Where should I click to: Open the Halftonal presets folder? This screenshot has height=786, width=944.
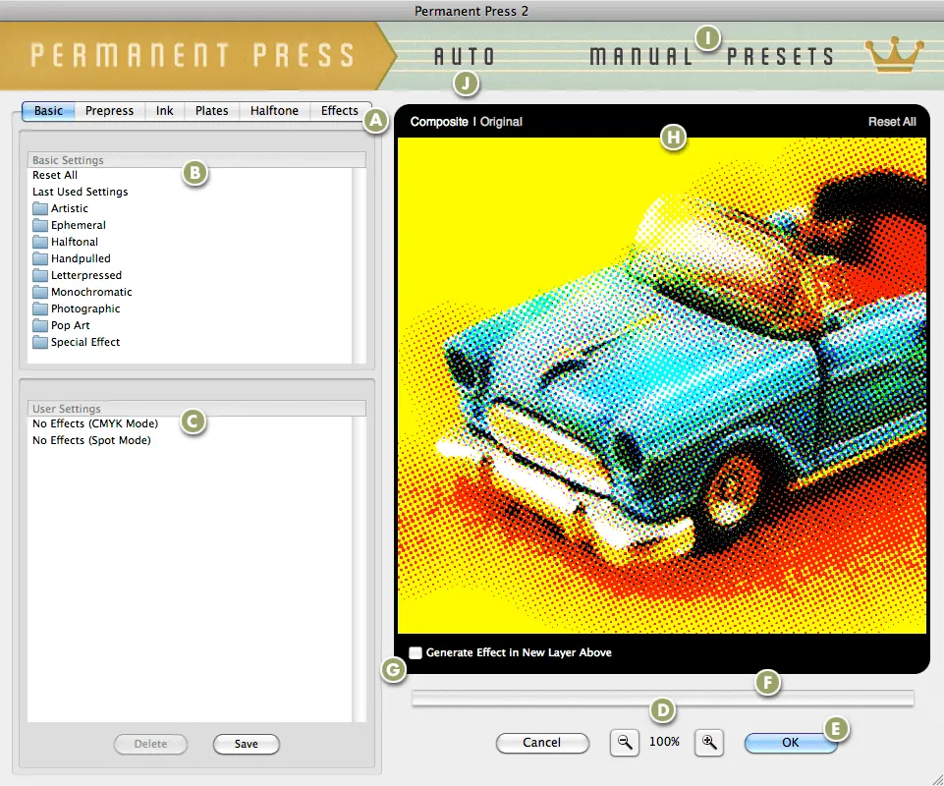click(74, 241)
